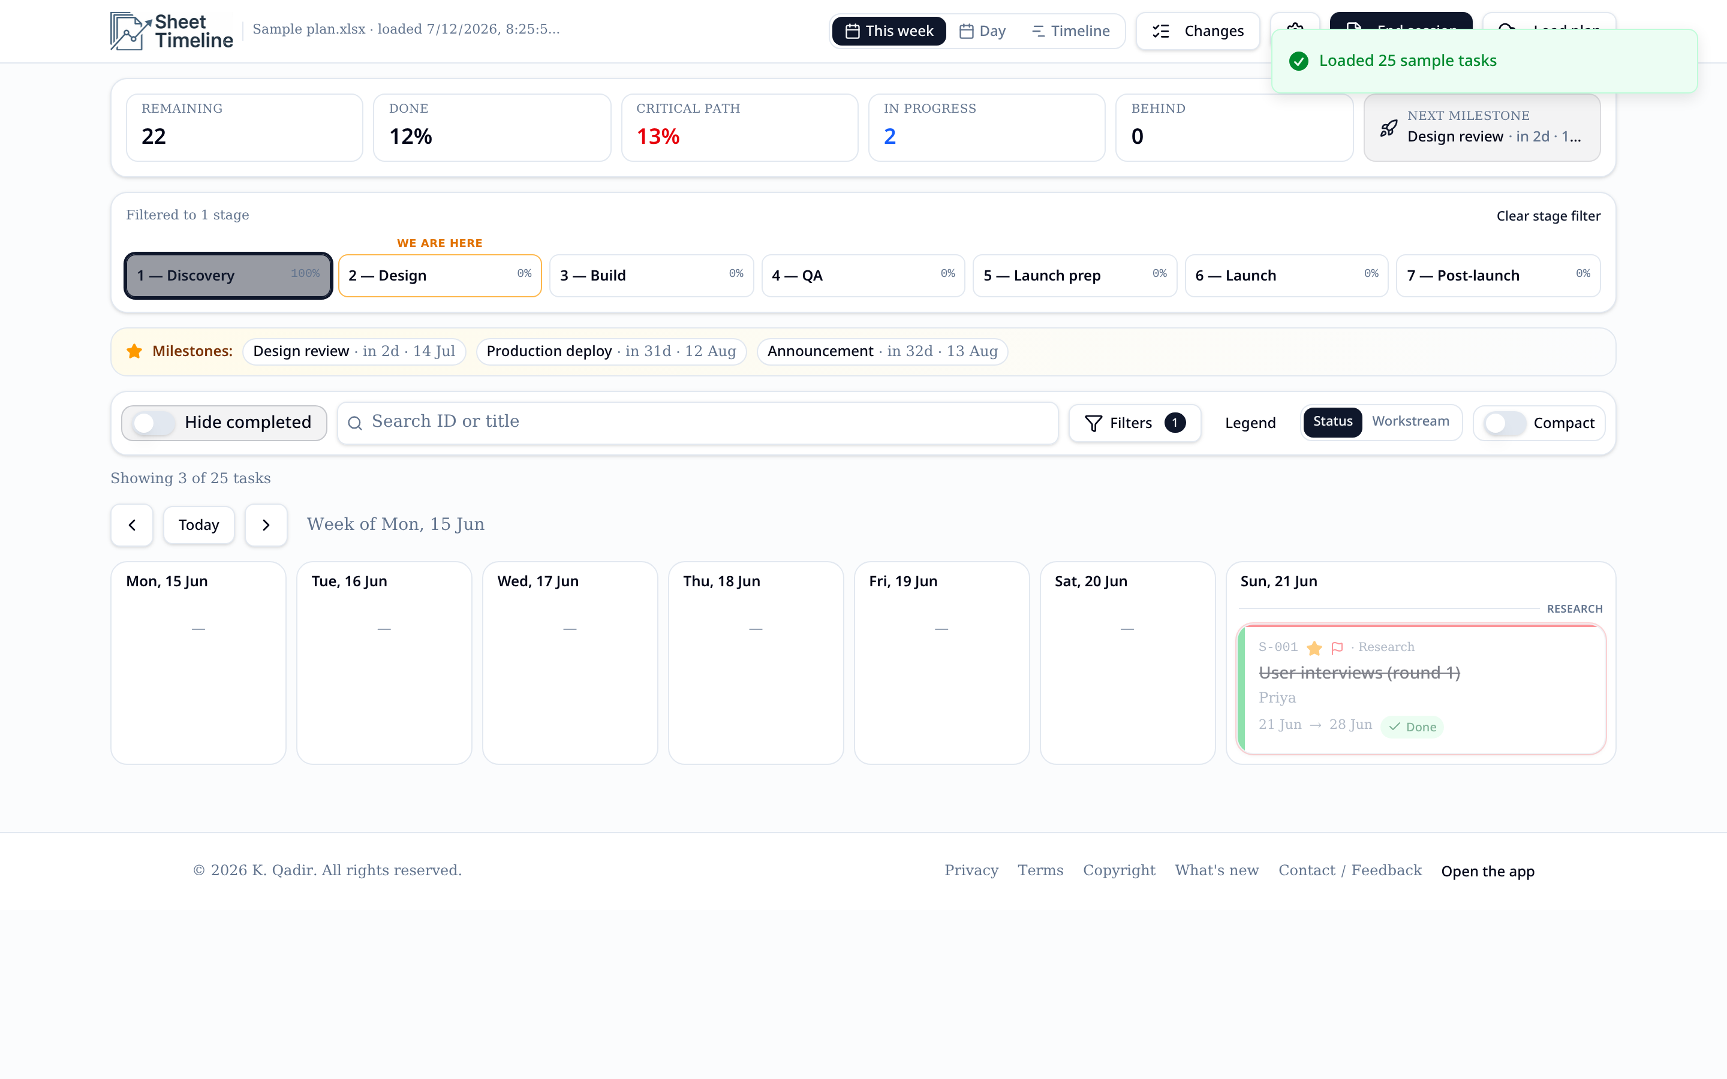
Task: Click Clear stage filter
Action: coord(1548,216)
